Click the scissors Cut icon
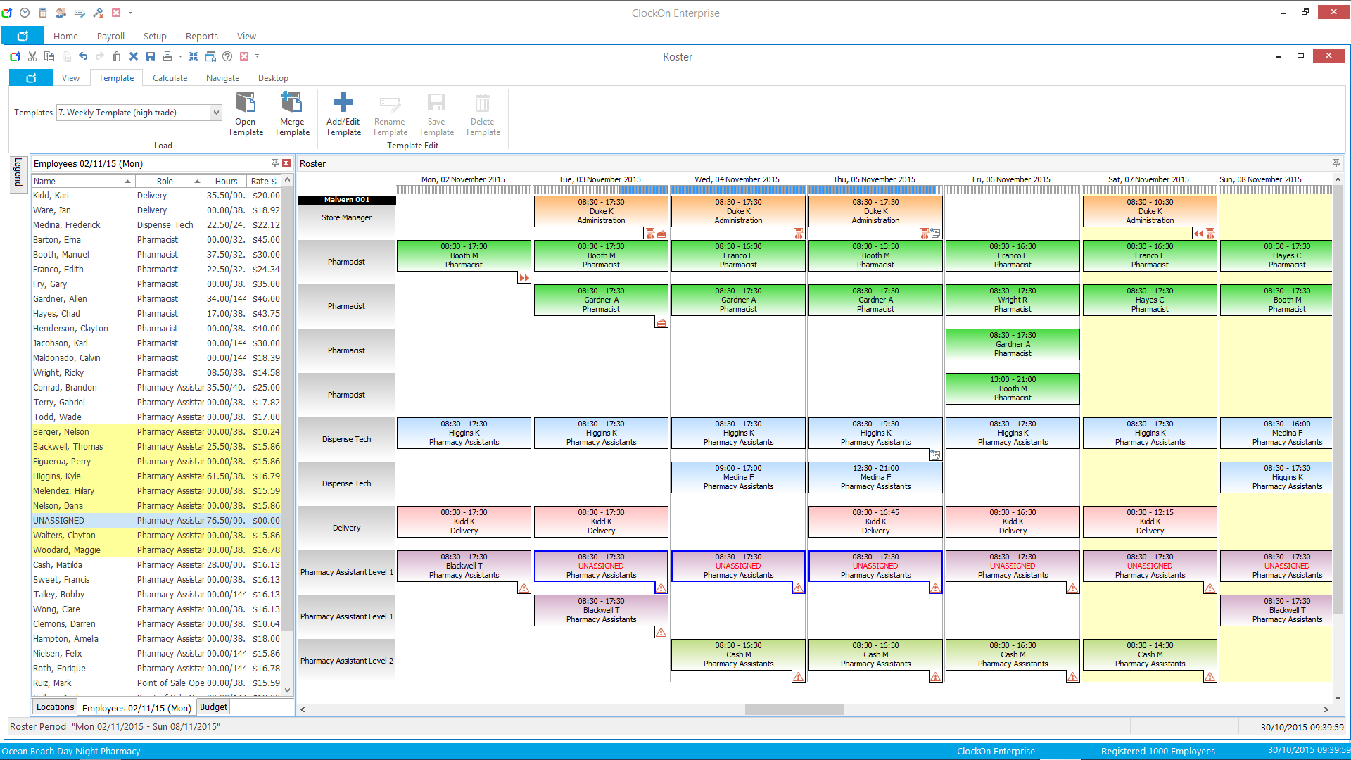Image resolution: width=1351 pixels, height=760 pixels. click(32, 56)
